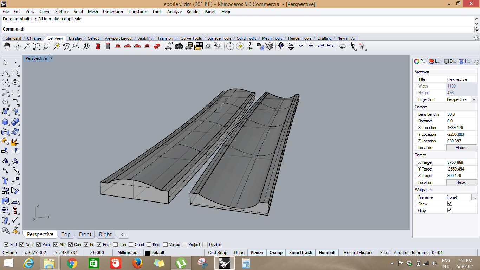Viewport: 480px width, 270px height.
Task: Toggle the Mid osnap checkbox
Action: tap(56, 244)
